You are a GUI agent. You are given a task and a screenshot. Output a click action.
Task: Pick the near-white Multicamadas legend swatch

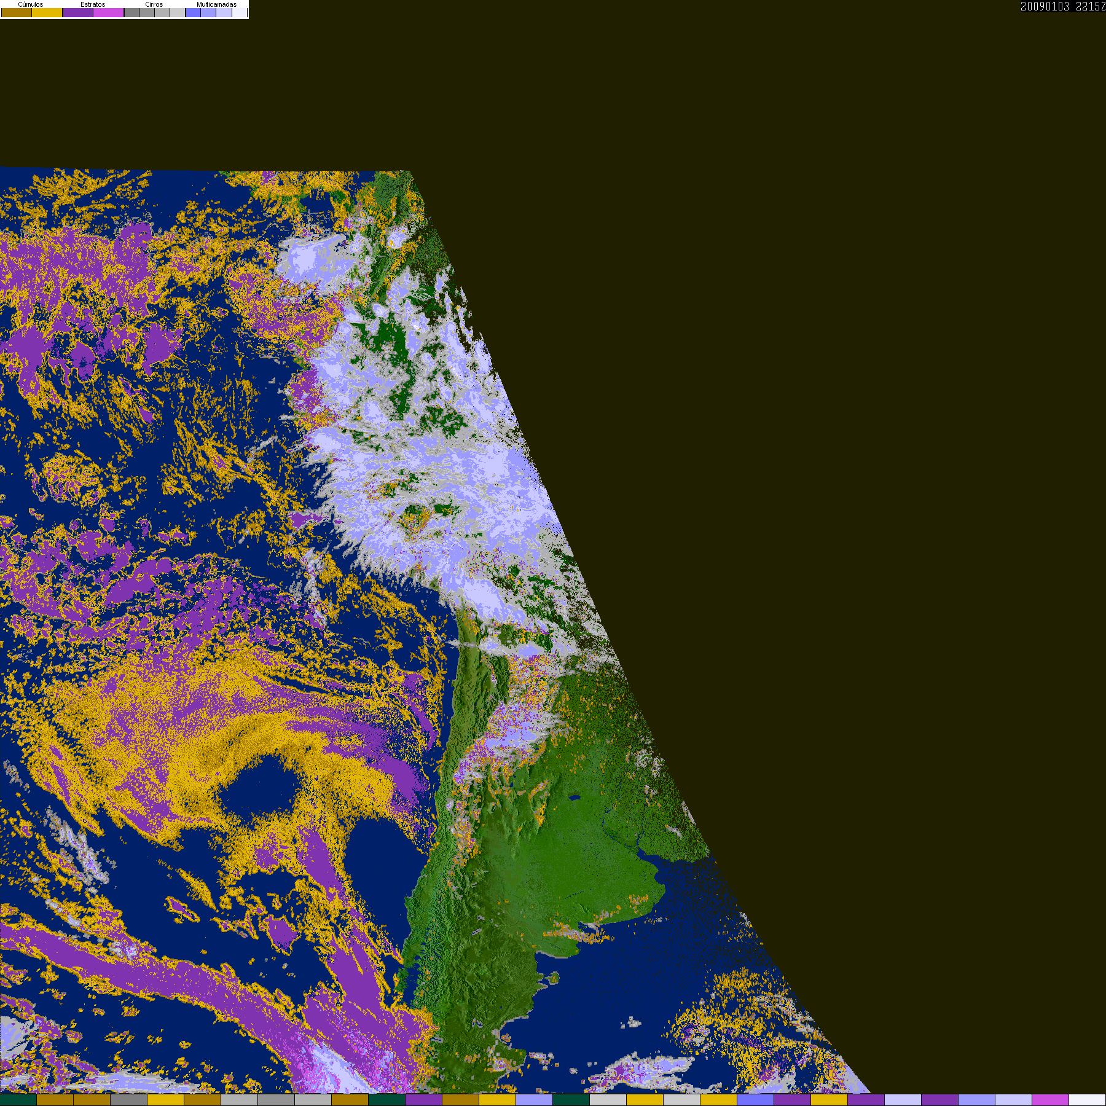pyautogui.click(x=240, y=12)
